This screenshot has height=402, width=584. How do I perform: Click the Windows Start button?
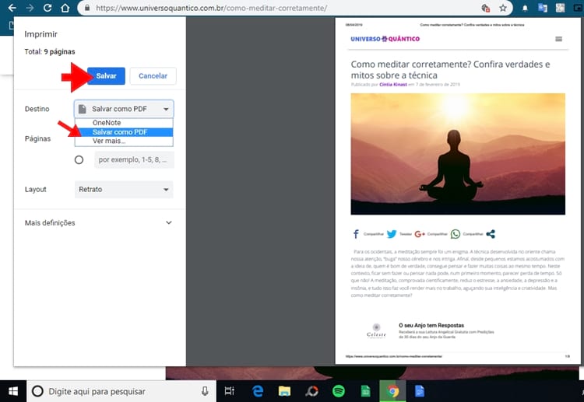click(13, 391)
